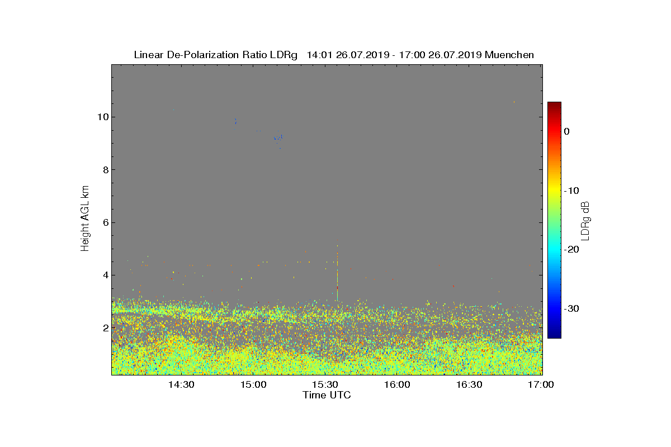
Task: Click the 16:30 time tick label
Action: (x=469, y=384)
